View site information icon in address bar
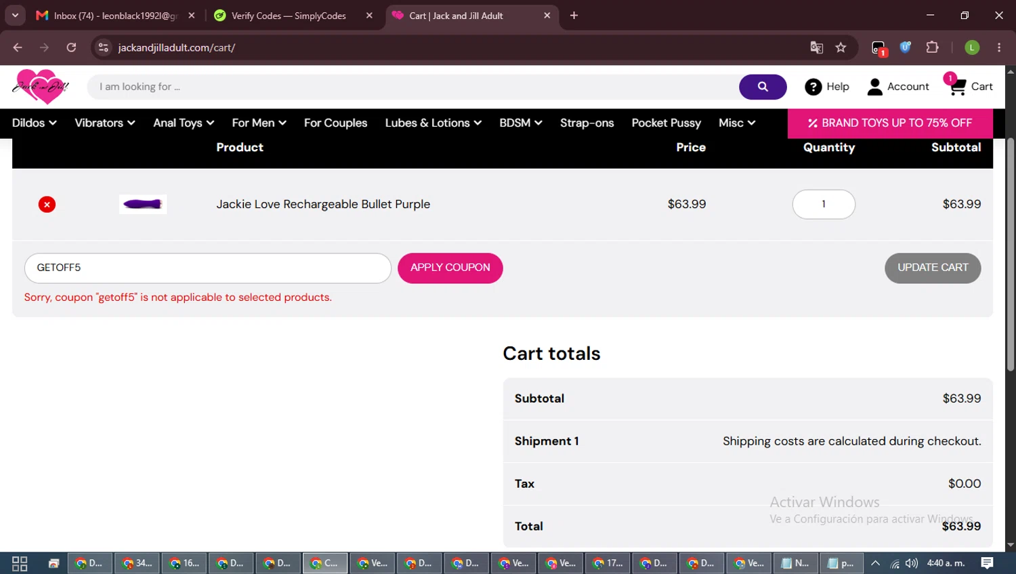The width and height of the screenshot is (1016, 574). point(103,47)
